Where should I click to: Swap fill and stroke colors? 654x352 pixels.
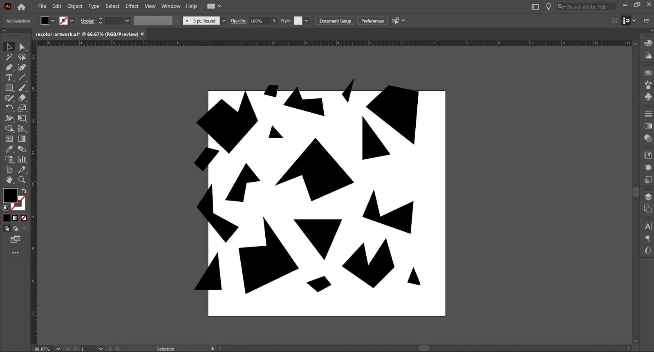(x=24, y=191)
